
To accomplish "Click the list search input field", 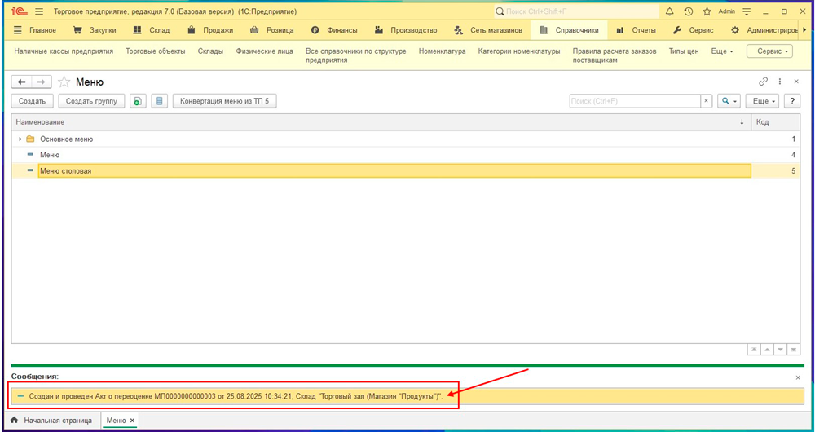I will pyautogui.click(x=635, y=101).
